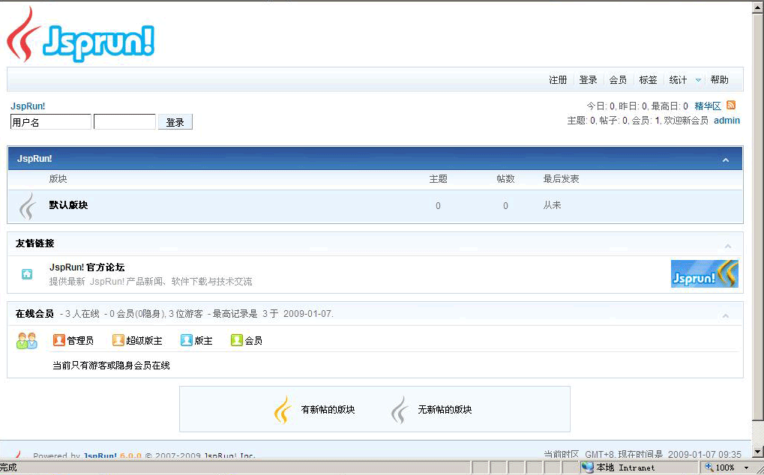Image resolution: width=764 pixels, height=475 pixels.
Task: Click the vertical scrollbar down arrow
Action: (x=757, y=452)
